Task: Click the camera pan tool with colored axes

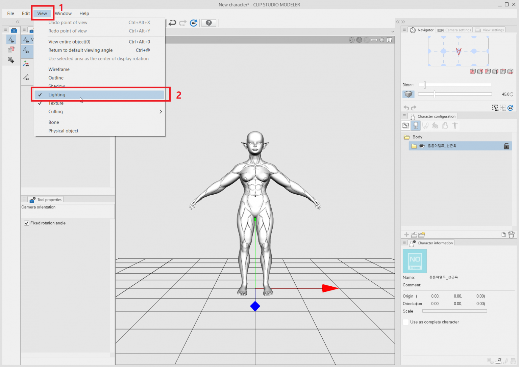Action: click(27, 63)
